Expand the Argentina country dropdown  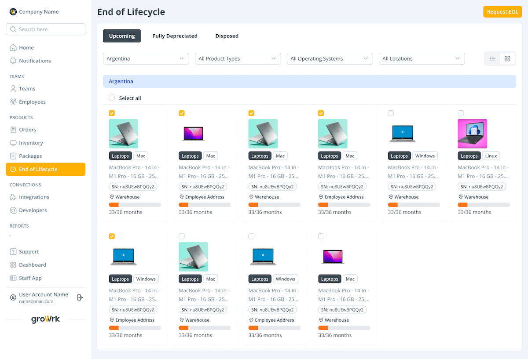[146, 58]
